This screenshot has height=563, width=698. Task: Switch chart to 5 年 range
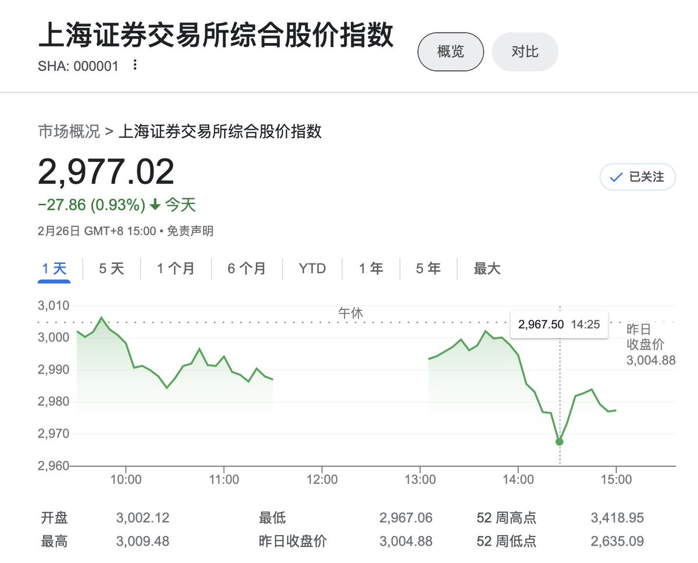coord(428,269)
